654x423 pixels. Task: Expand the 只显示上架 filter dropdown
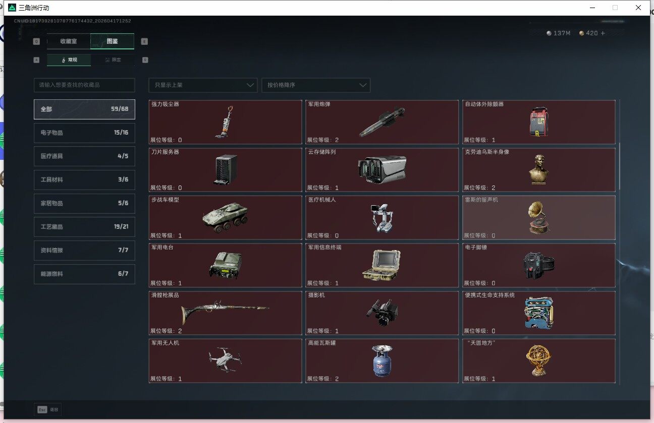pos(203,85)
